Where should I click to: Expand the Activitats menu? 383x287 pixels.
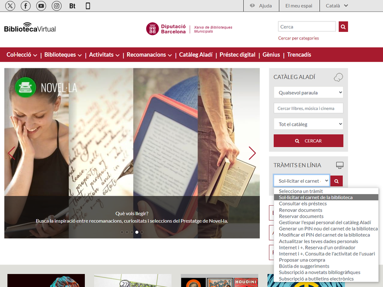click(104, 55)
